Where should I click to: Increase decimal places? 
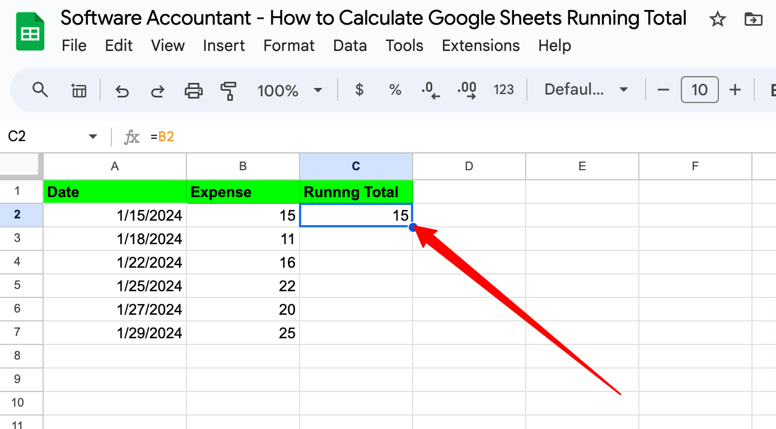(x=466, y=90)
